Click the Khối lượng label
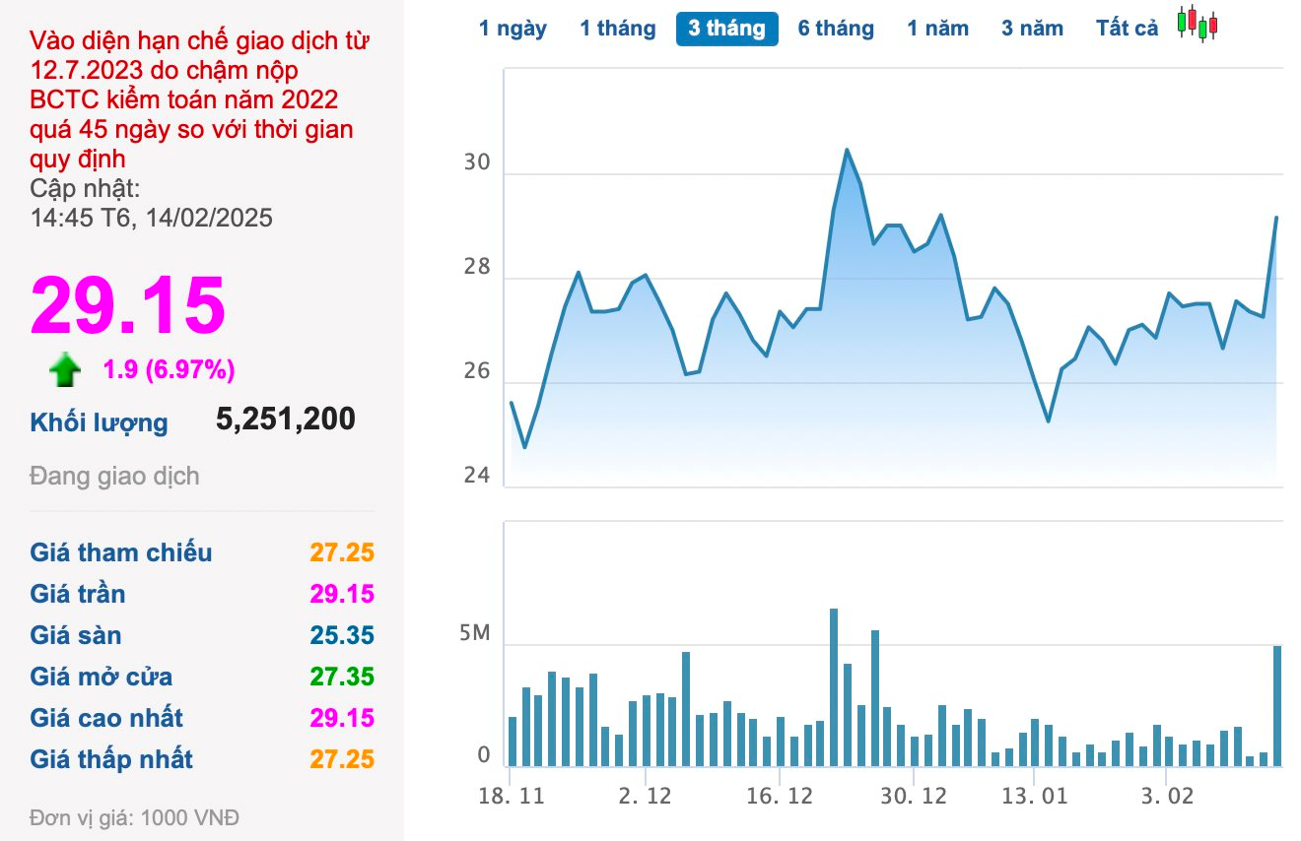The width and height of the screenshot is (1301, 841). 99,423
